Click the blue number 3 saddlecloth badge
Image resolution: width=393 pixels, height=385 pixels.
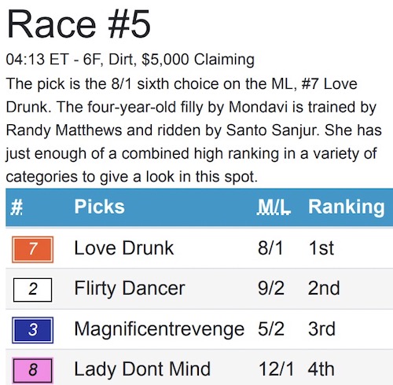[33, 330]
